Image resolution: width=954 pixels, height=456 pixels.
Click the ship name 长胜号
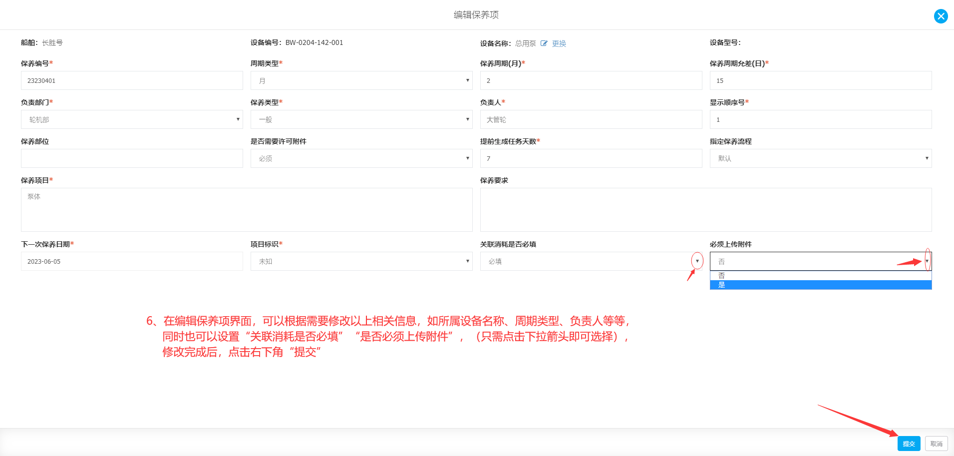tap(52, 43)
